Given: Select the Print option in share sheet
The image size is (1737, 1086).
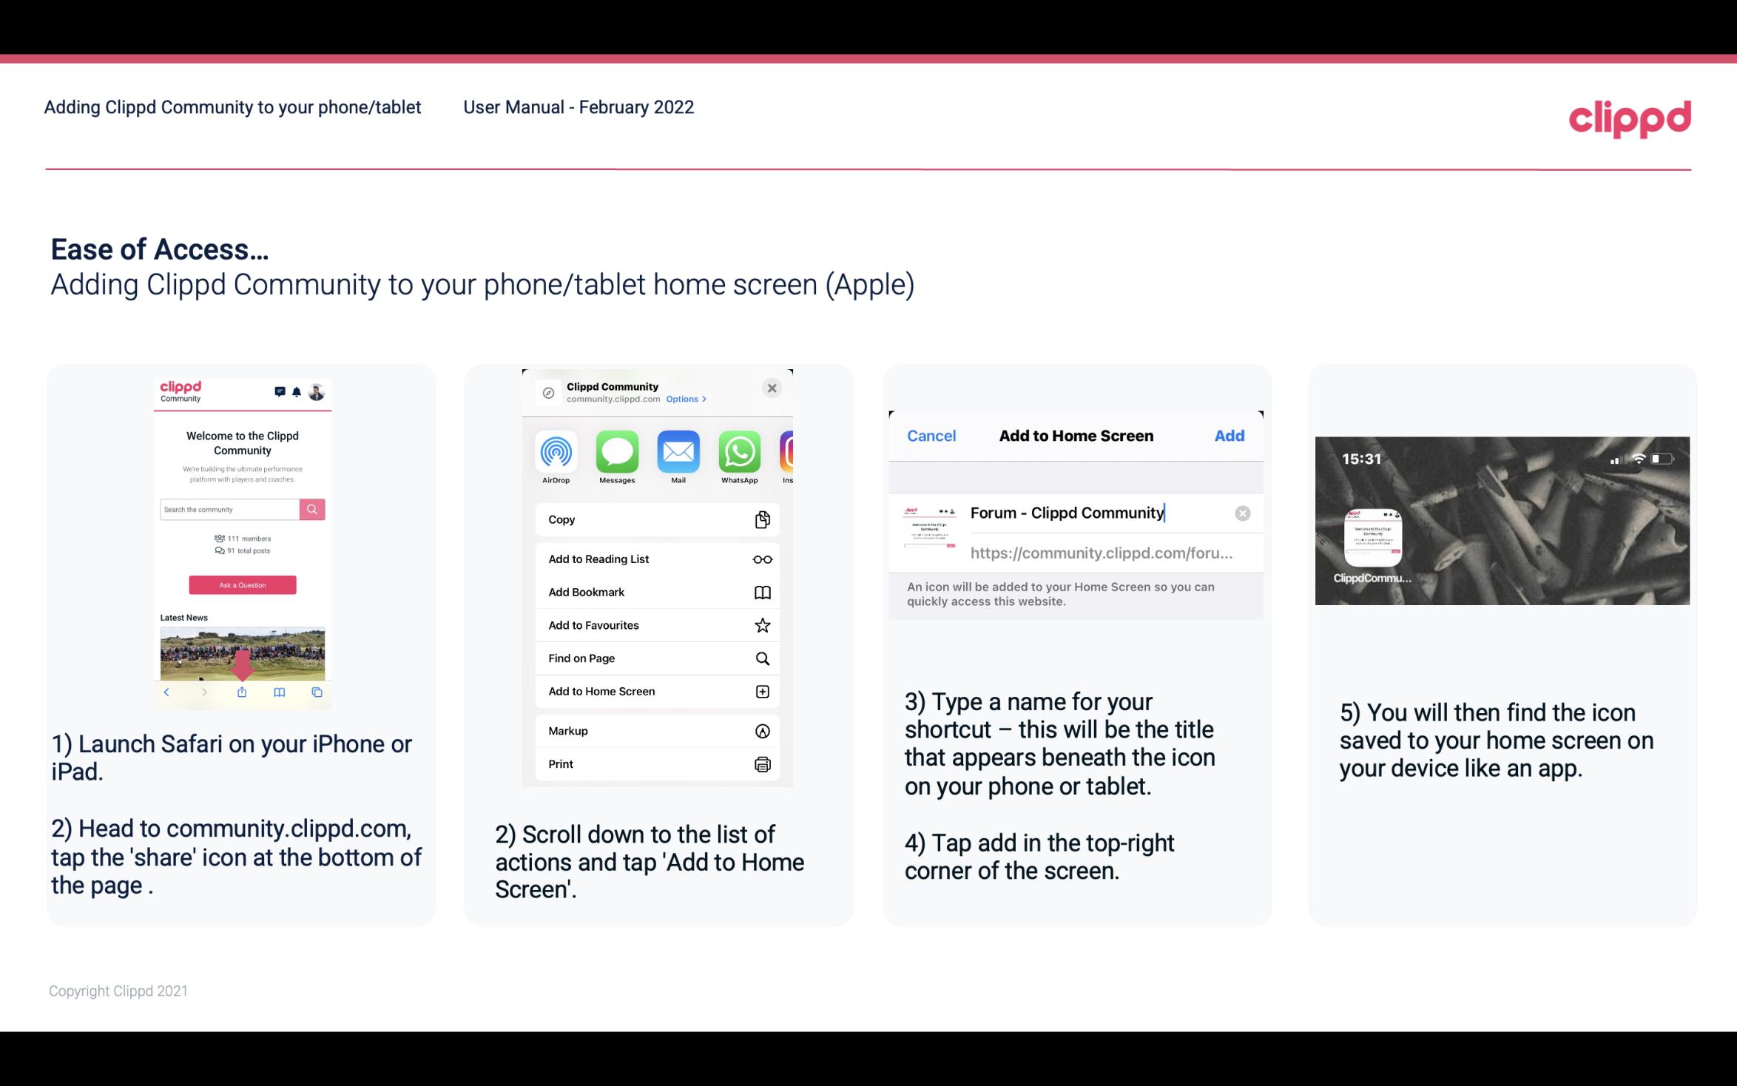Looking at the screenshot, I should click(x=655, y=763).
